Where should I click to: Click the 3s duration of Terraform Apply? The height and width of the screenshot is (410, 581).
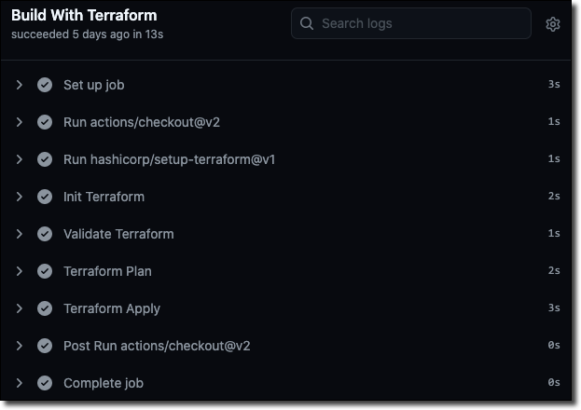[554, 308]
